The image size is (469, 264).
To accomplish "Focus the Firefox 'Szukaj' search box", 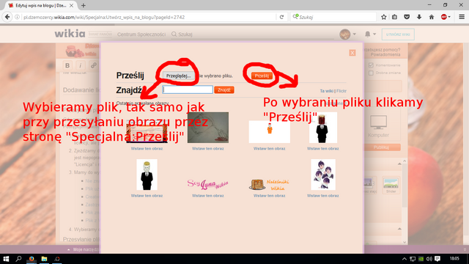I will click(333, 17).
